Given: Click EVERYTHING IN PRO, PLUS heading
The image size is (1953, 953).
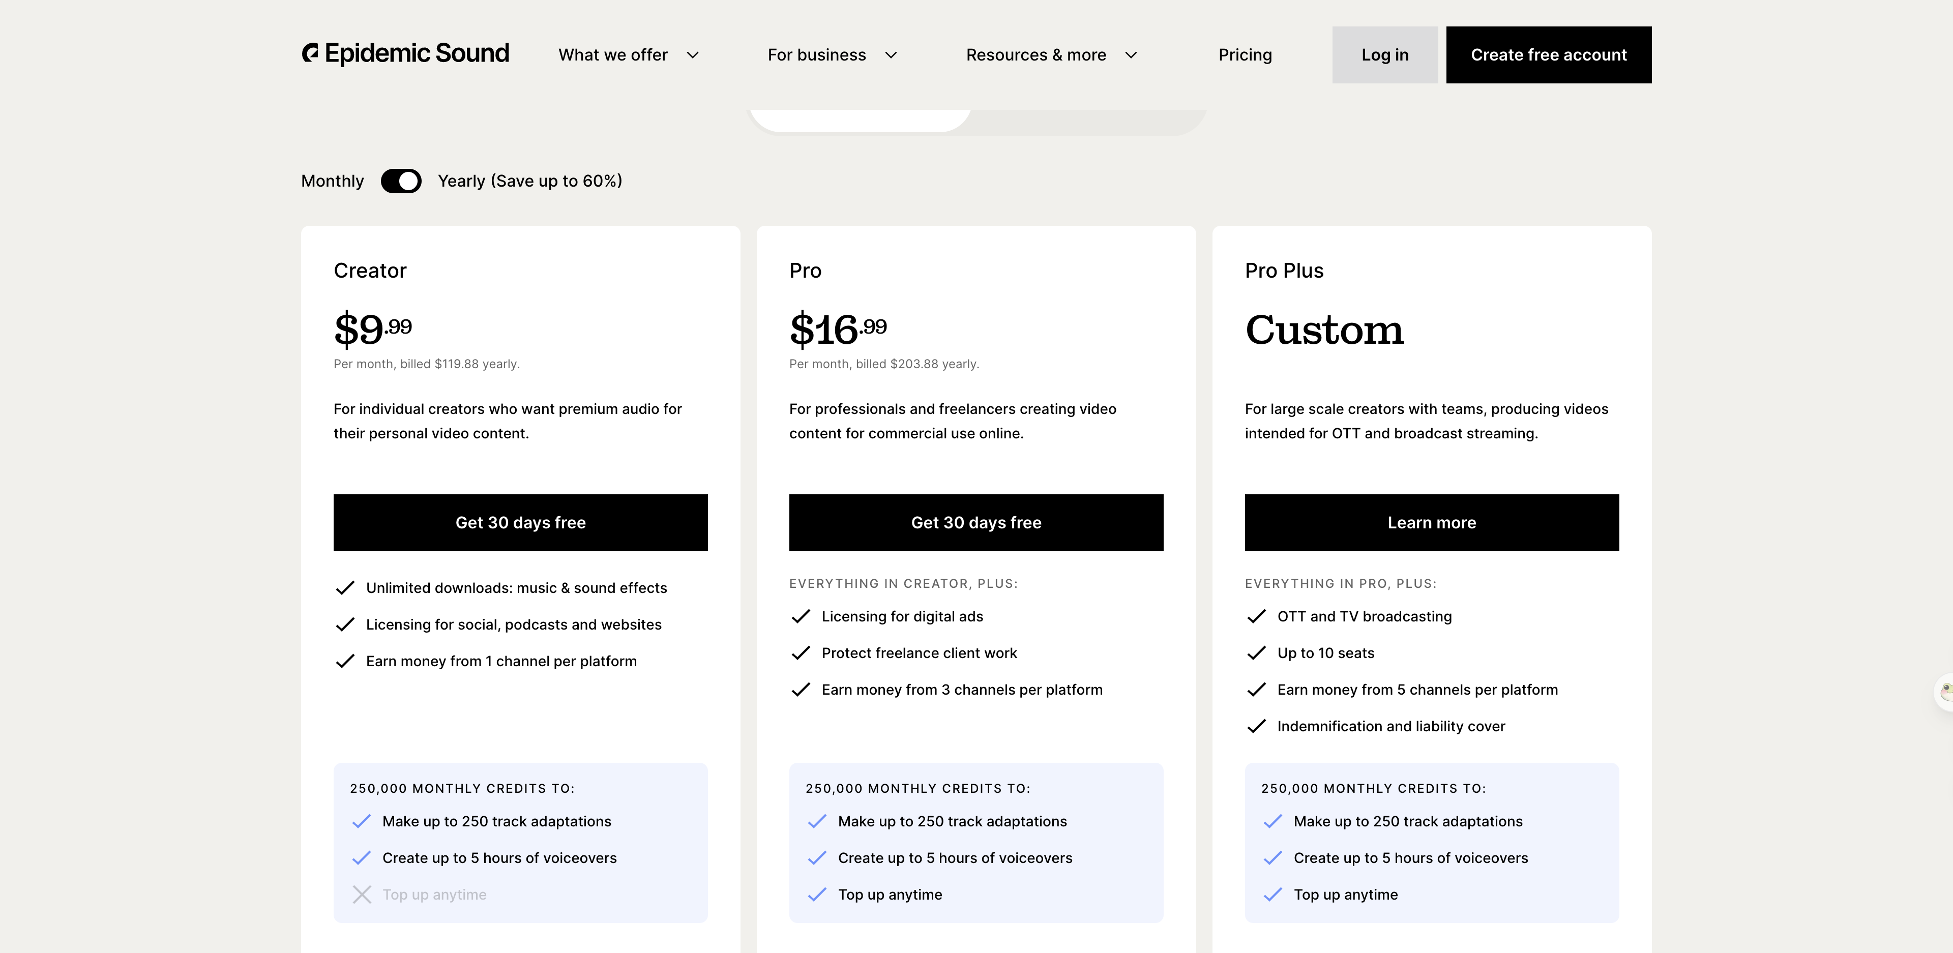Looking at the screenshot, I should [1341, 584].
